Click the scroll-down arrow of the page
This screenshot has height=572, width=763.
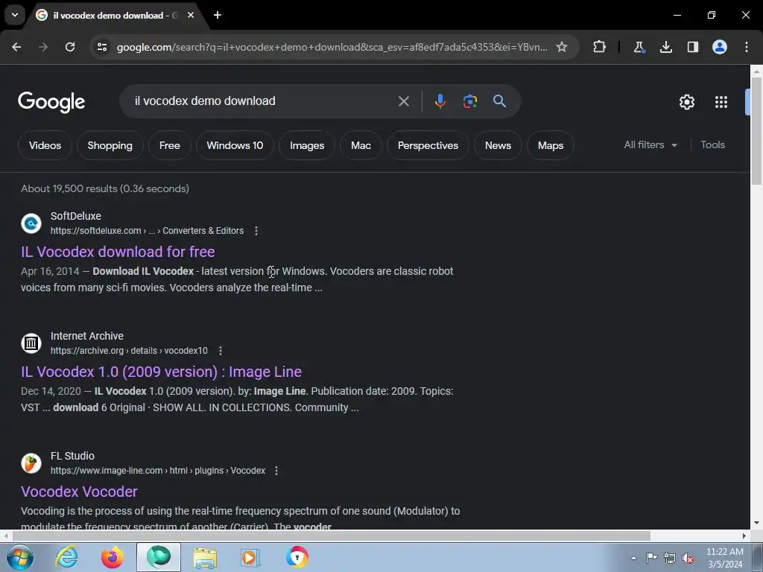click(x=756, y=523)
